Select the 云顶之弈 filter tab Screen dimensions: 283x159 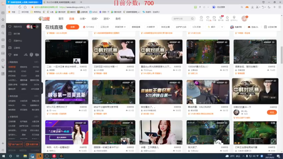coord(104,27)
